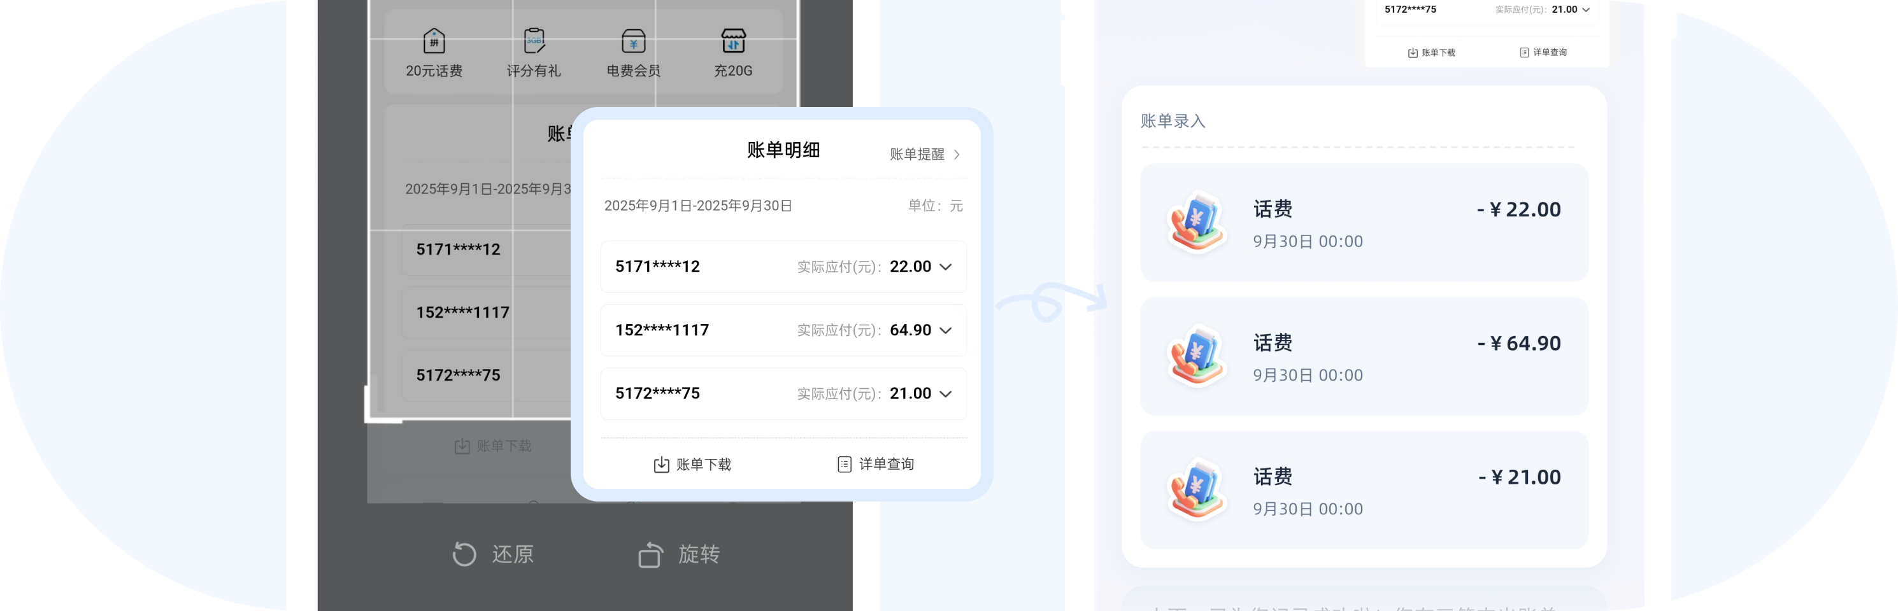Tap 账单下载 download icon in the popup card
This screenshot has height=611, width=1898.
662,465
